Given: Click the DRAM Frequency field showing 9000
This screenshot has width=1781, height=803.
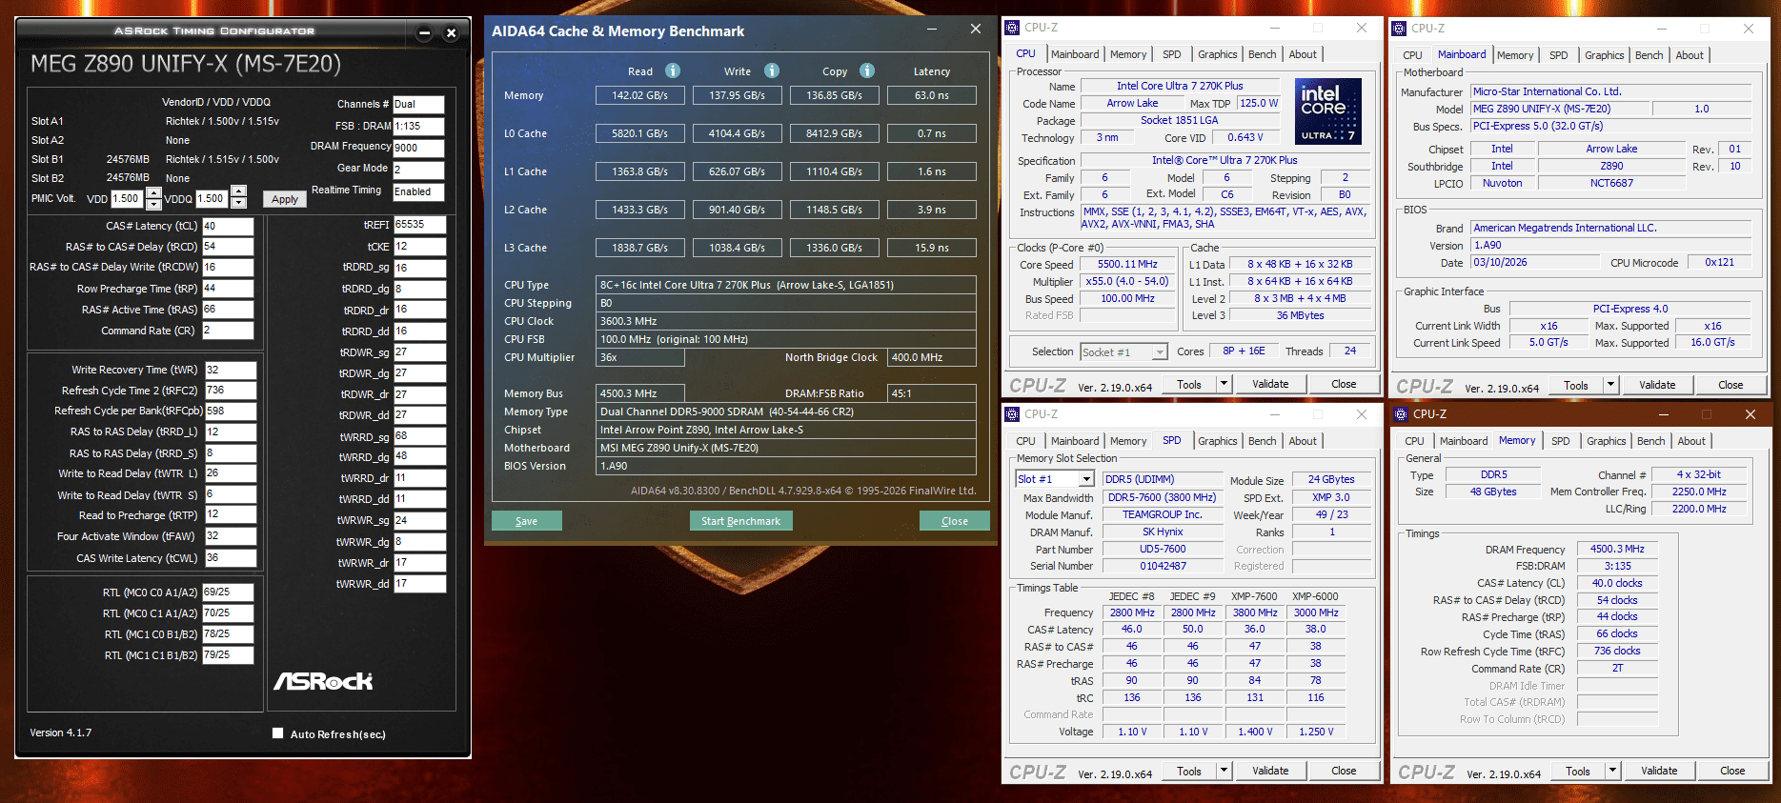Looking at the screenshot, I should pyautogui.click(x=418, y=148).
